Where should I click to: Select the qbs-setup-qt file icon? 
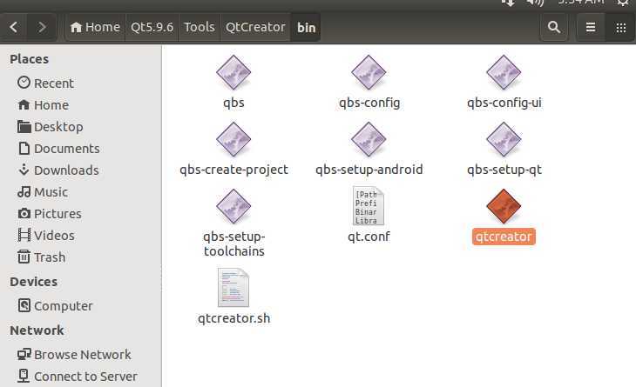click(504, 139)
